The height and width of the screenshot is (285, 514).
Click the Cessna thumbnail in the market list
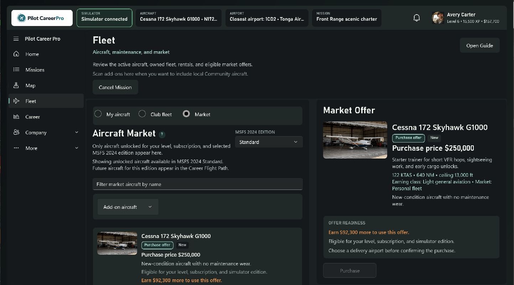point(117,243)
